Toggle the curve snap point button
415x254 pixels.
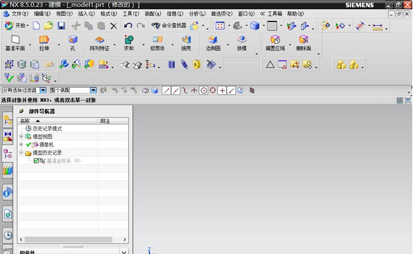pyautogui.click(x=185, y=91)
